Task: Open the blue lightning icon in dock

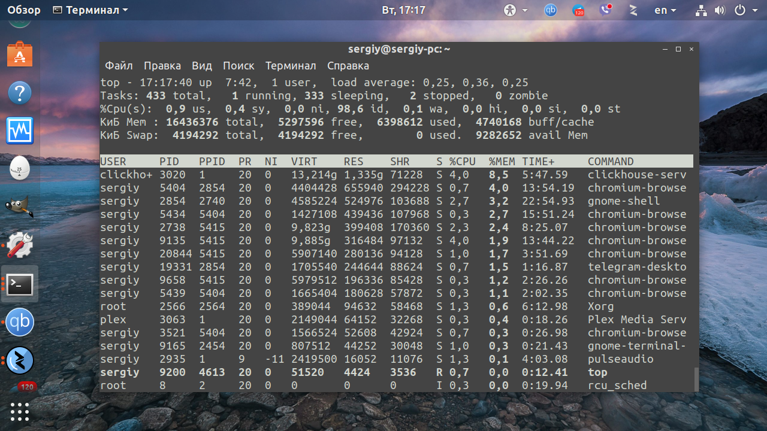Action: click(20, 360)
